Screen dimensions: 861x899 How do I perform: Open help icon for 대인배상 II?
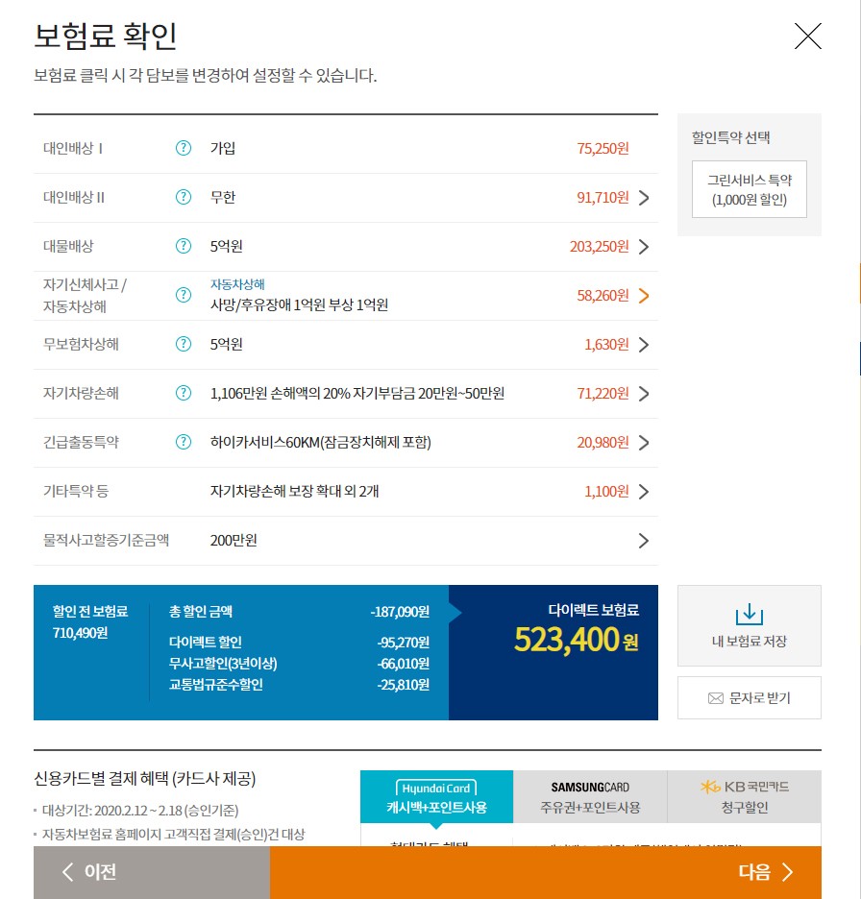coord(183,197)
